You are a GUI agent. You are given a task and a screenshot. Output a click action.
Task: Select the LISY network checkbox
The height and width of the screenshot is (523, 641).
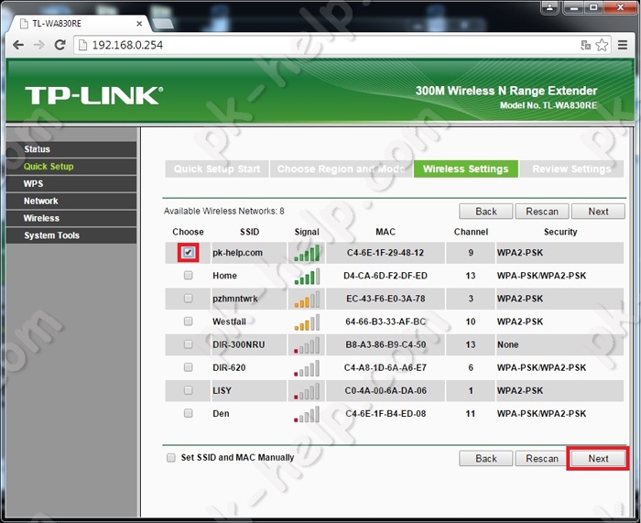pos(188,390)
